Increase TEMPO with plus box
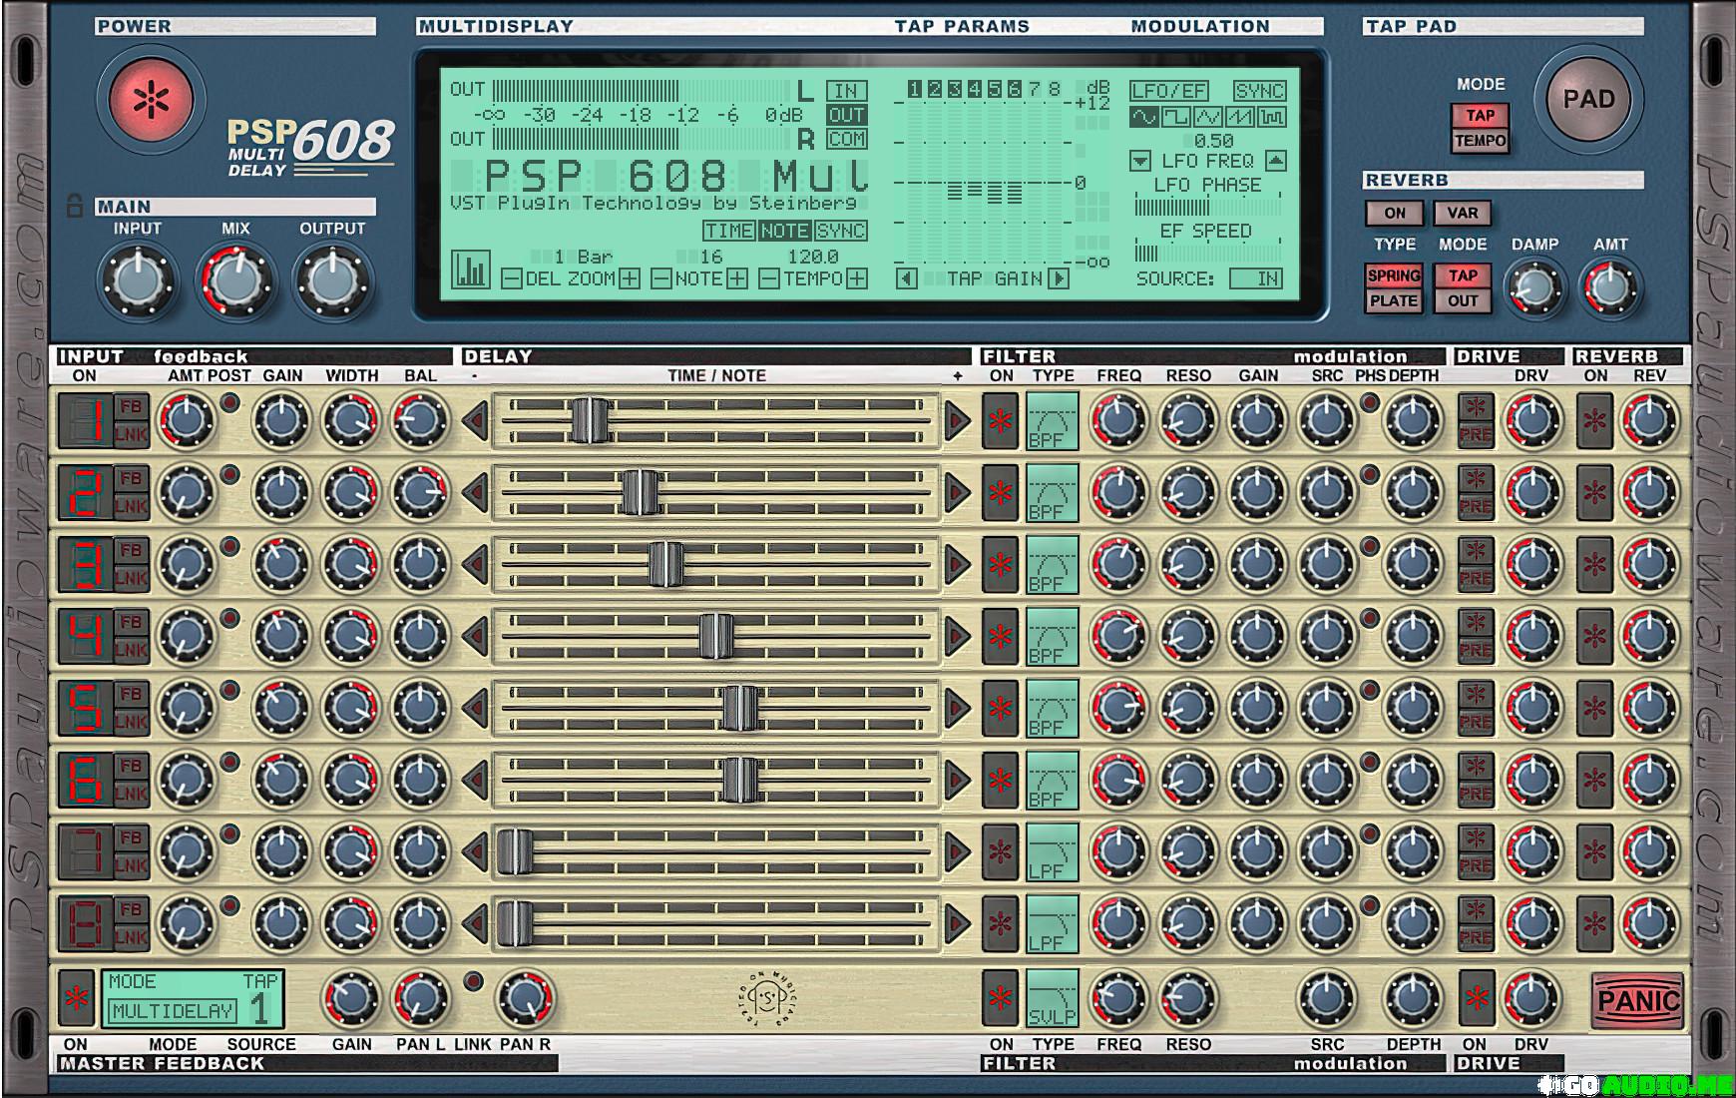Screen dimensions: 1736x1098 click(857, 279)
